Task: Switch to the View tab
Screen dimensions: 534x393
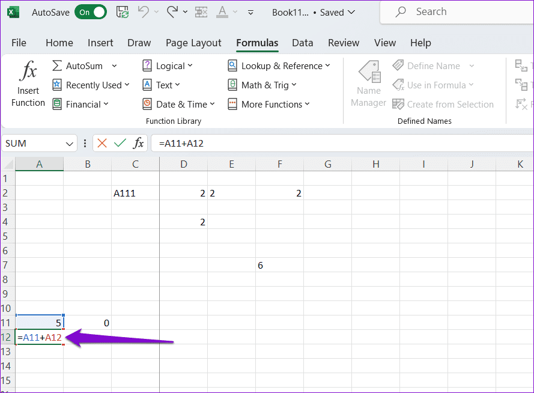Action: (x=385, y=43)
